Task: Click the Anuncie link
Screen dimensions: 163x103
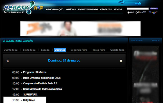Action: (x=156, y=41)
